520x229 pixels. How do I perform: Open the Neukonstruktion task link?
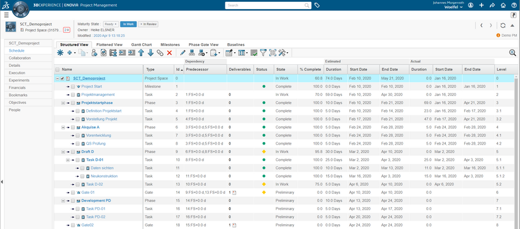[x=104, y=176]
